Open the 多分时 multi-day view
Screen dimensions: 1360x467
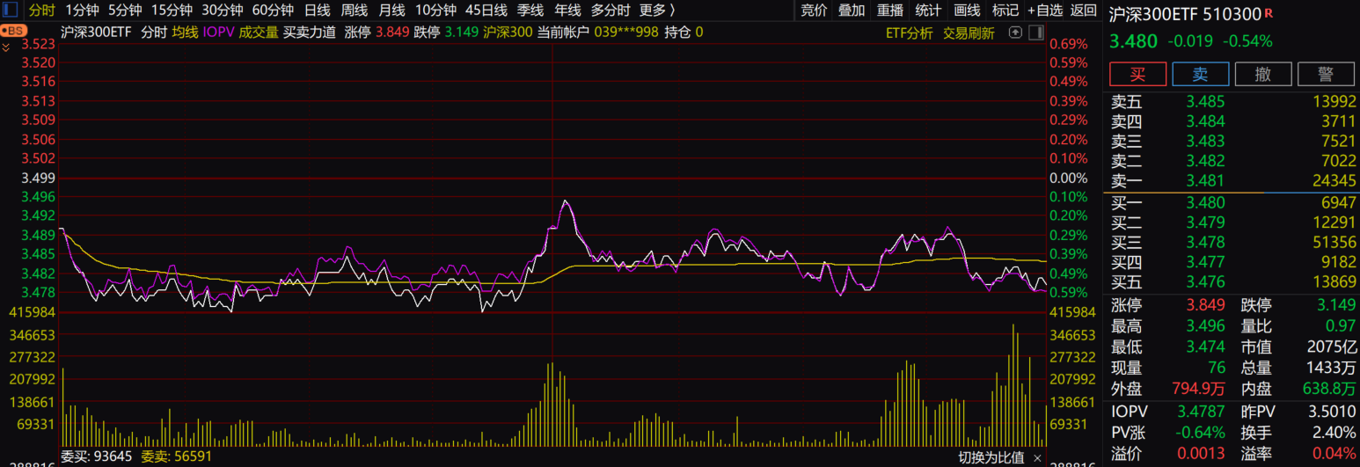[x=610, y=11]
